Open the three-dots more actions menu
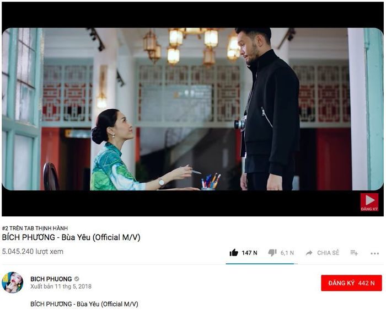 coord(374,253)
